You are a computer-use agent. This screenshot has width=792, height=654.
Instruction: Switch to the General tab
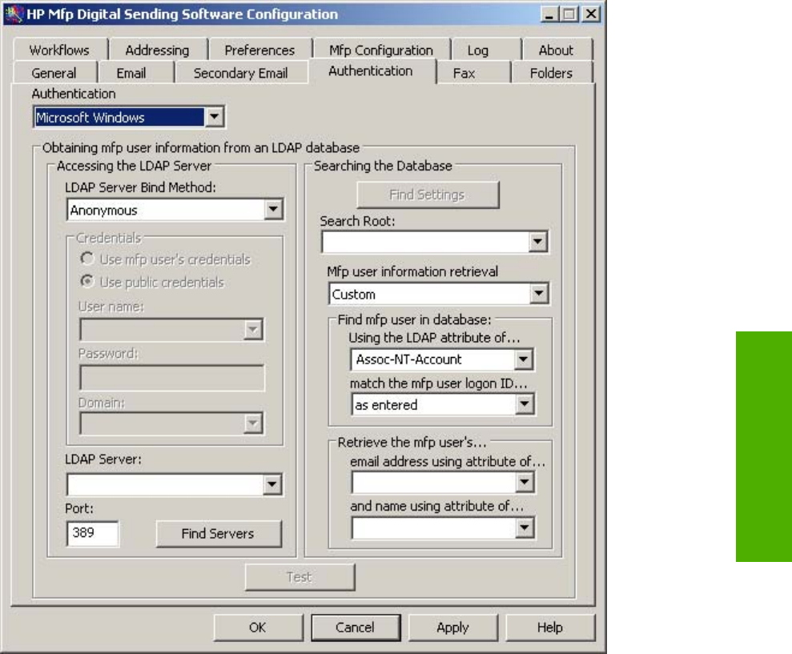54,73
